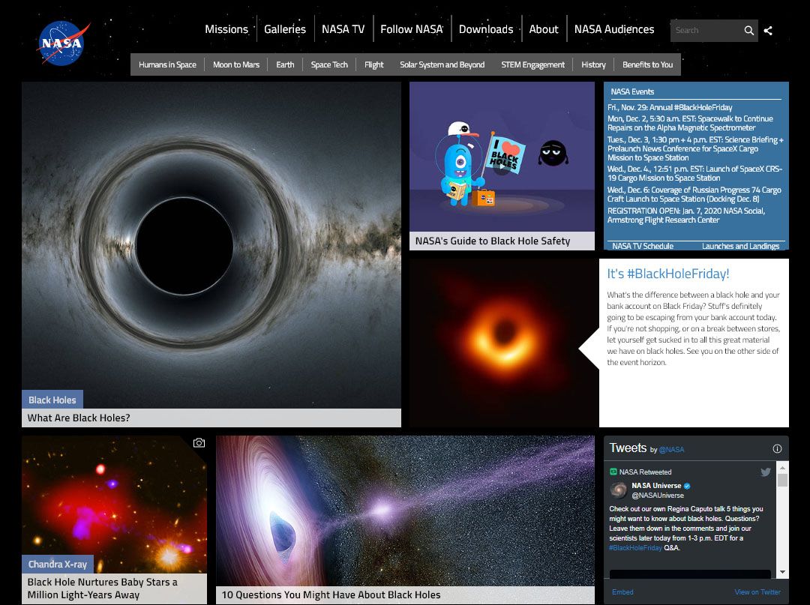810x605 pixels.
Task: Click the Twitter bird icon in Tweets widget
Action: coord(766,471)
